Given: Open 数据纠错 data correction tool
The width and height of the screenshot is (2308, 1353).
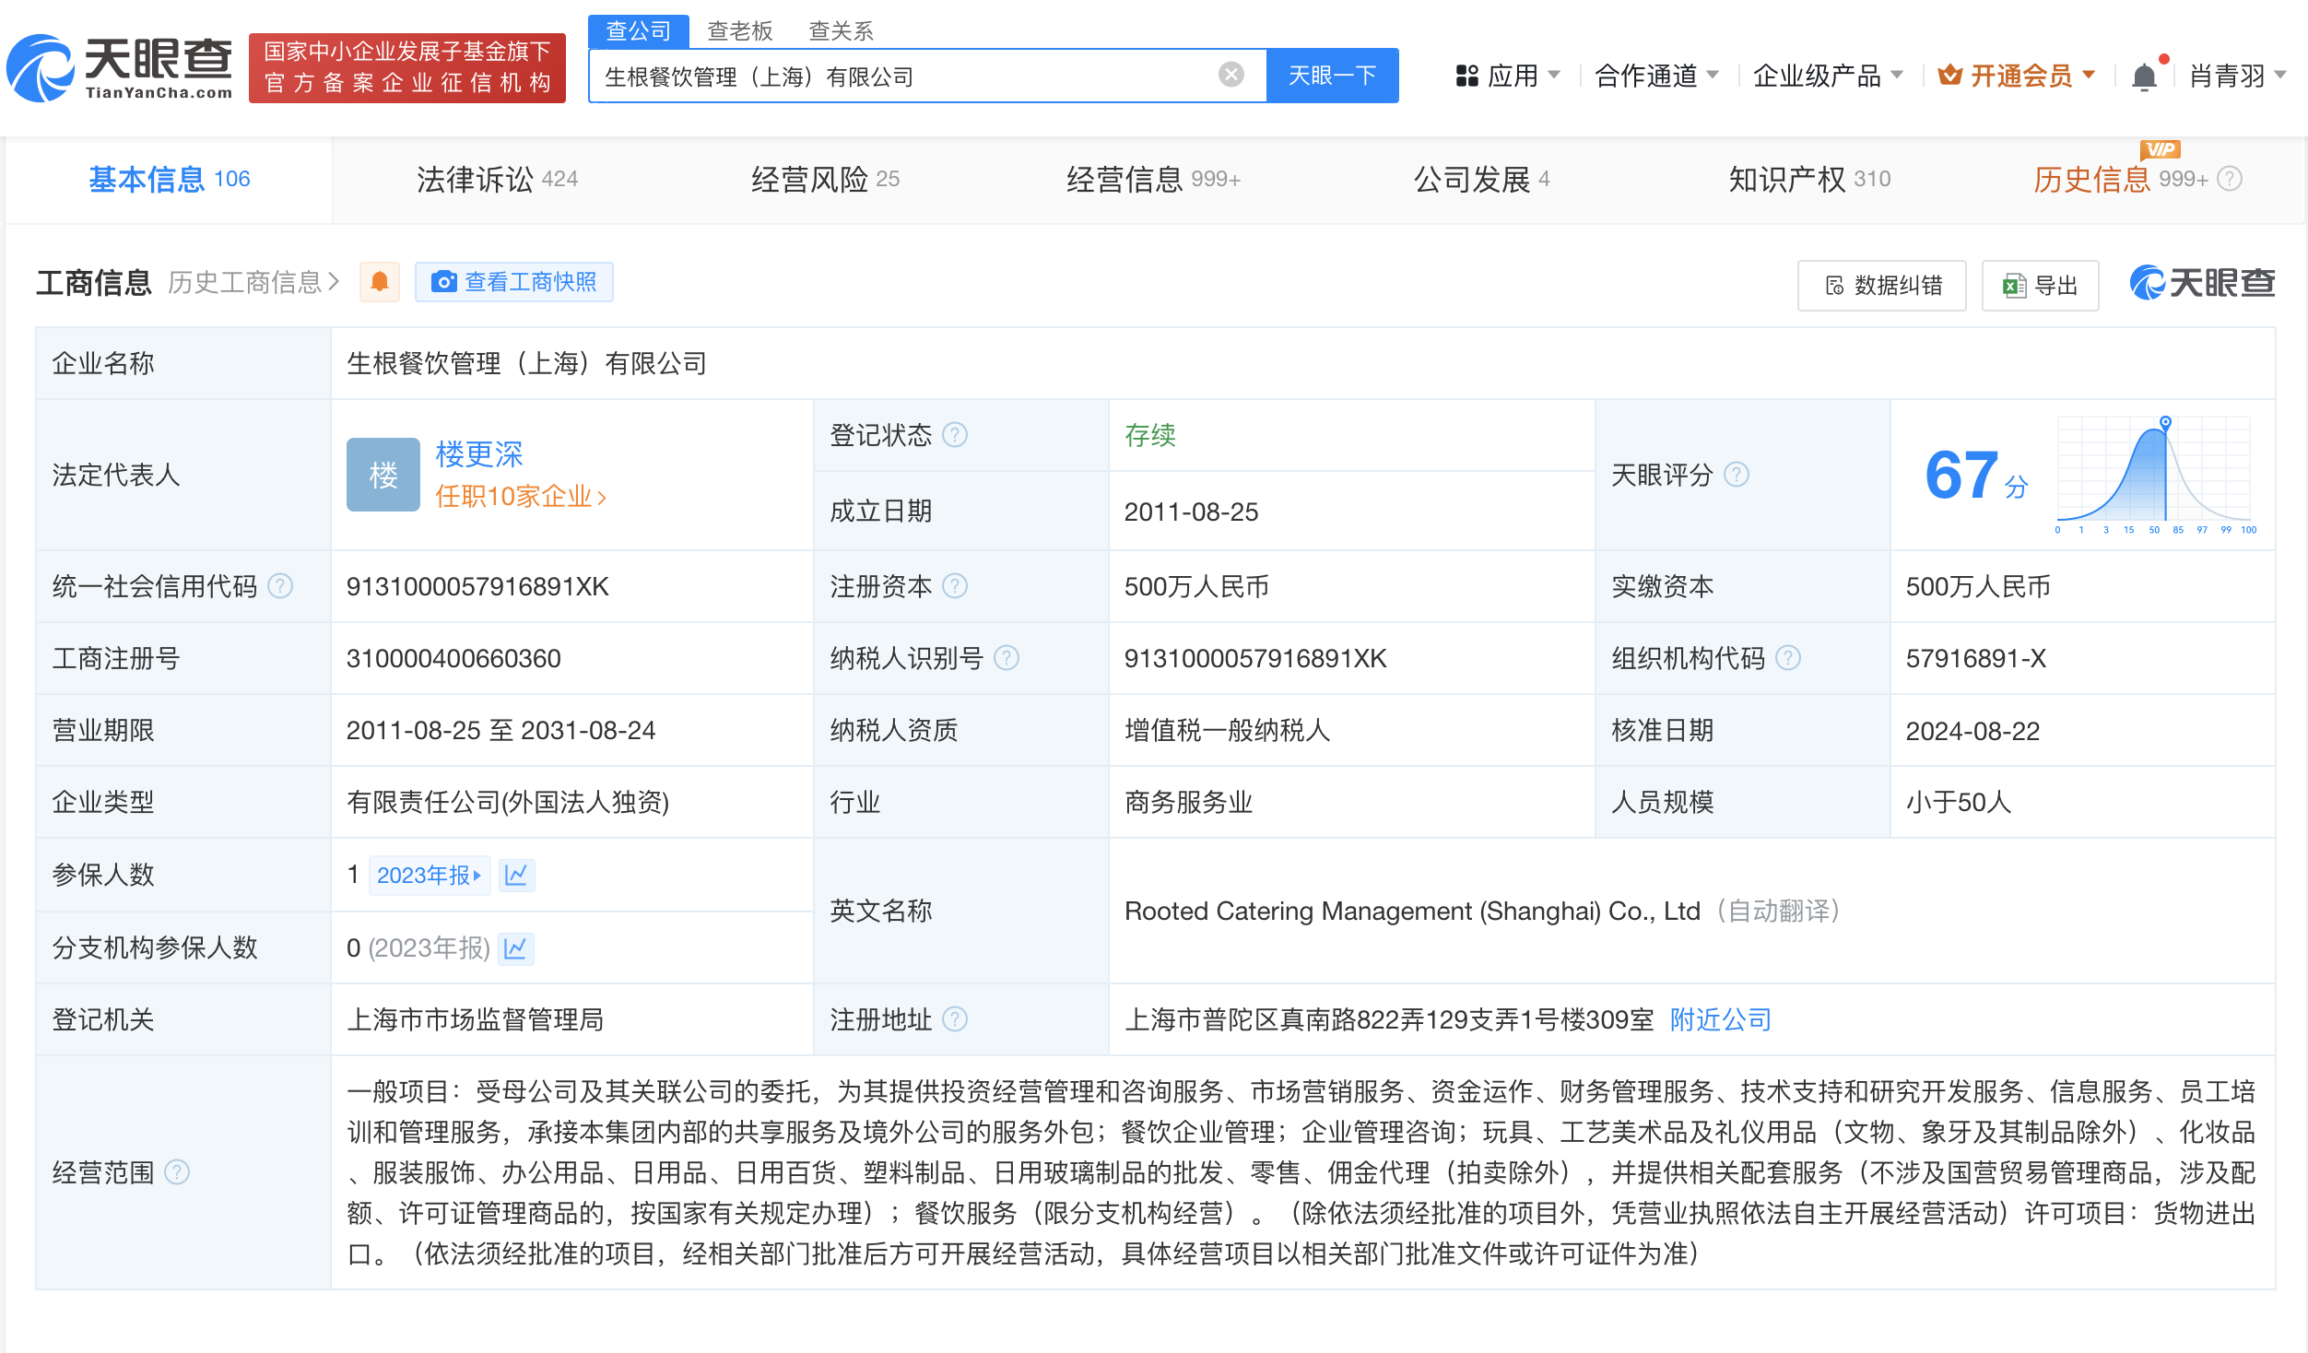Looking at the screenshot, I should pyautogui.click(x=1880, y=286).
